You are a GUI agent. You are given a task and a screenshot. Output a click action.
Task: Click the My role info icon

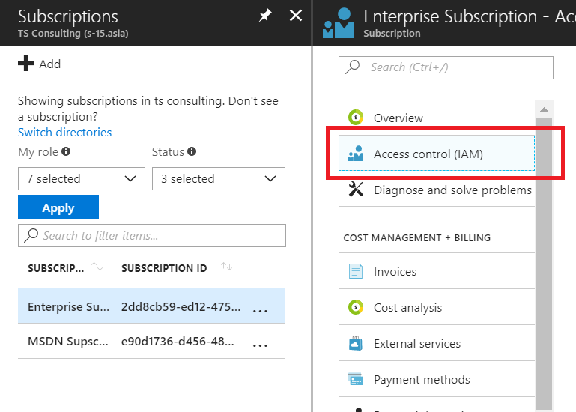[x=66, y=152]
